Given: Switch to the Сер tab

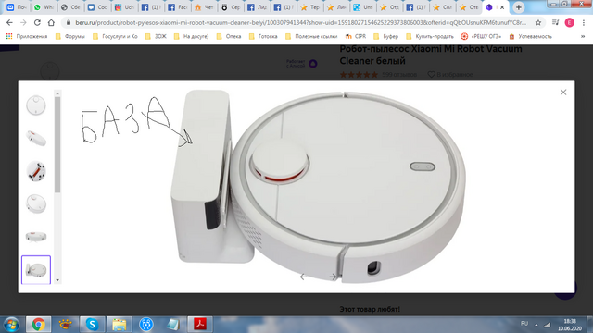Looking at the screenshot, I should point(231,7).
